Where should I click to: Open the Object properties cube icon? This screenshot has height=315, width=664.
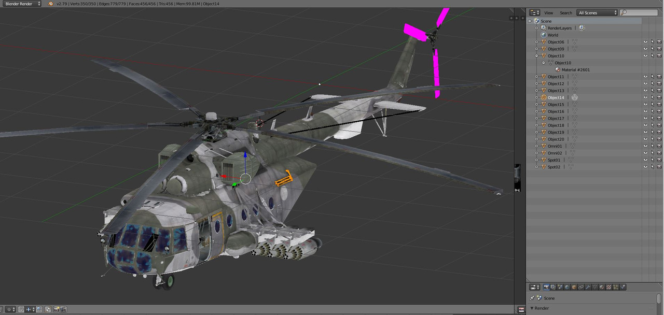tap(574, 287)
